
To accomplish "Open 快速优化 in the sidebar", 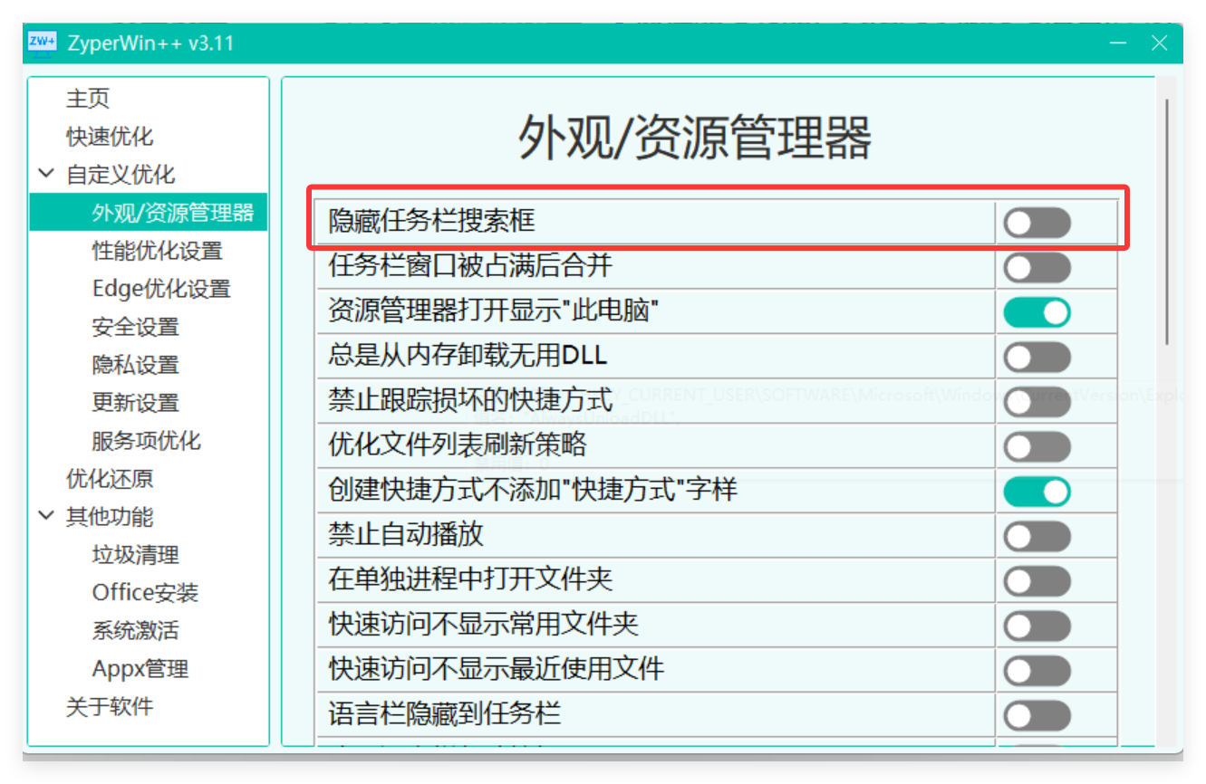I will coord(110,137).
